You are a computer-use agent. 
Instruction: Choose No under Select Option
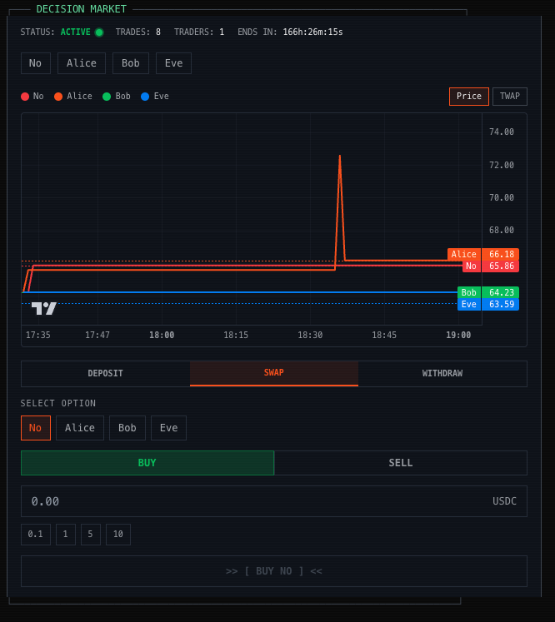click(x=36, y=428)
